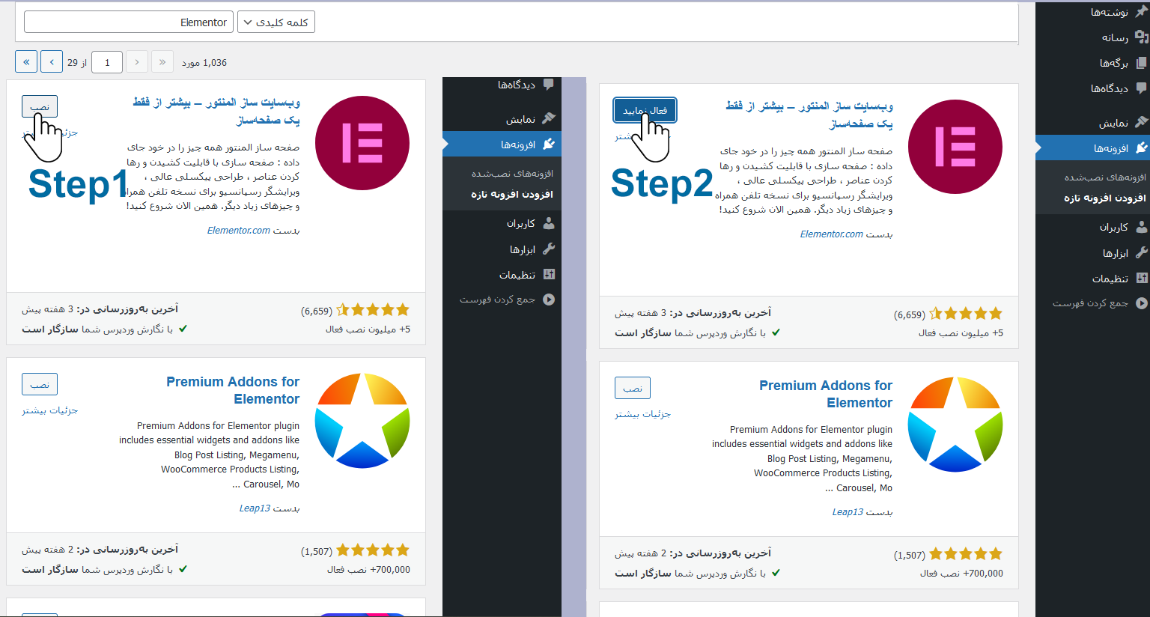1150x617 pixels.
Task: Click the کاربران (Users) person icon in right sidebar
Action: coord(1141,227)
